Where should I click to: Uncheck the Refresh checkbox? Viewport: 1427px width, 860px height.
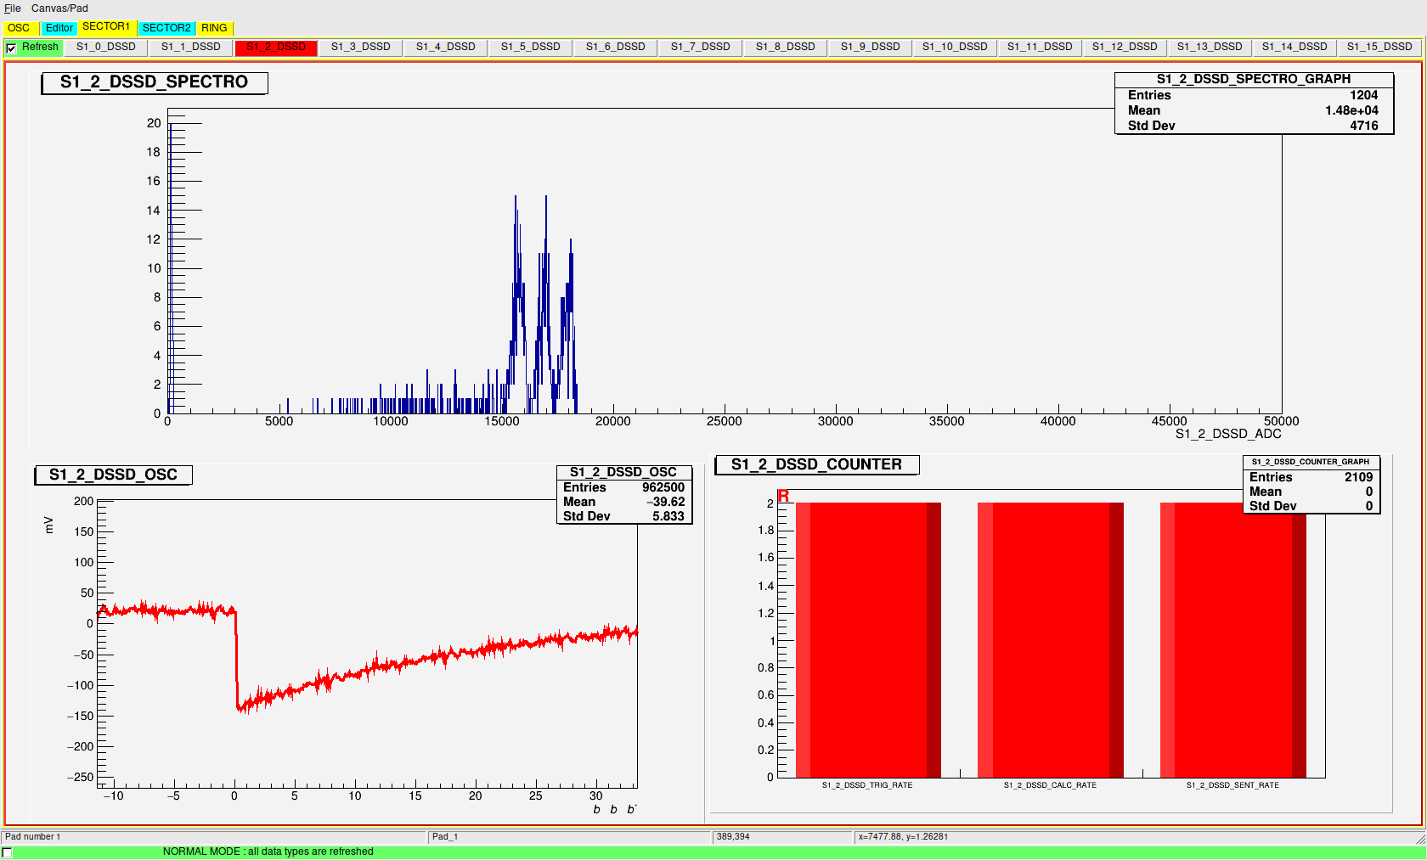point(11,48)
